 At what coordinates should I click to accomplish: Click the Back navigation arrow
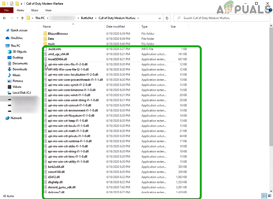click(4, 18)
